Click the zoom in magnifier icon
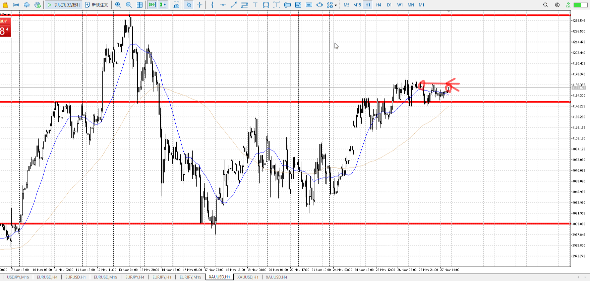Image resolution: width=590 pixels, height=281 pixels. click(118, 5)
